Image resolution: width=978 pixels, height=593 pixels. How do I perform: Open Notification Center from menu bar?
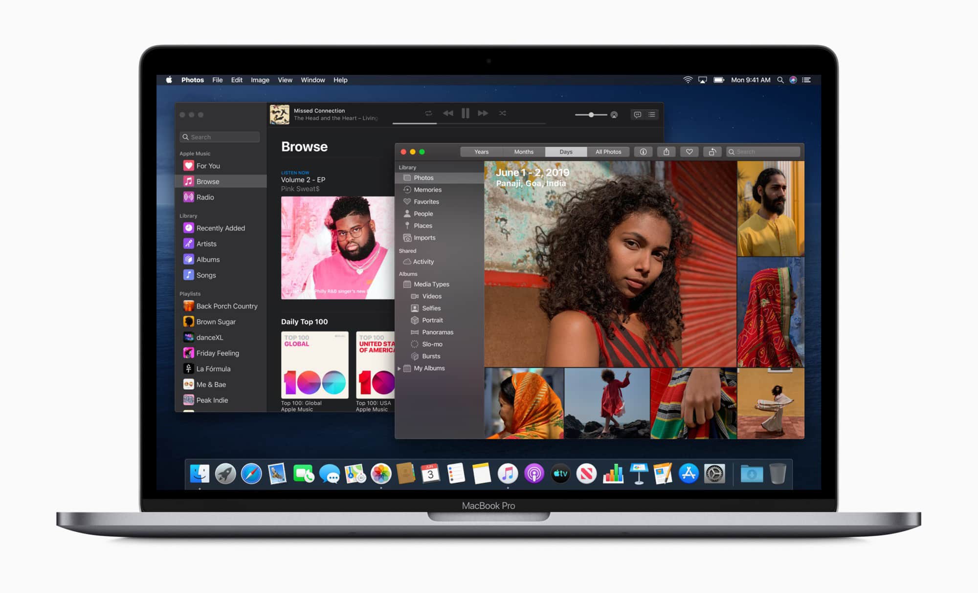click(x=806, y=80)
